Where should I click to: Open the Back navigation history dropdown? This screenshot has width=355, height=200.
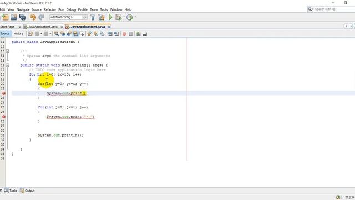[41, 34]
